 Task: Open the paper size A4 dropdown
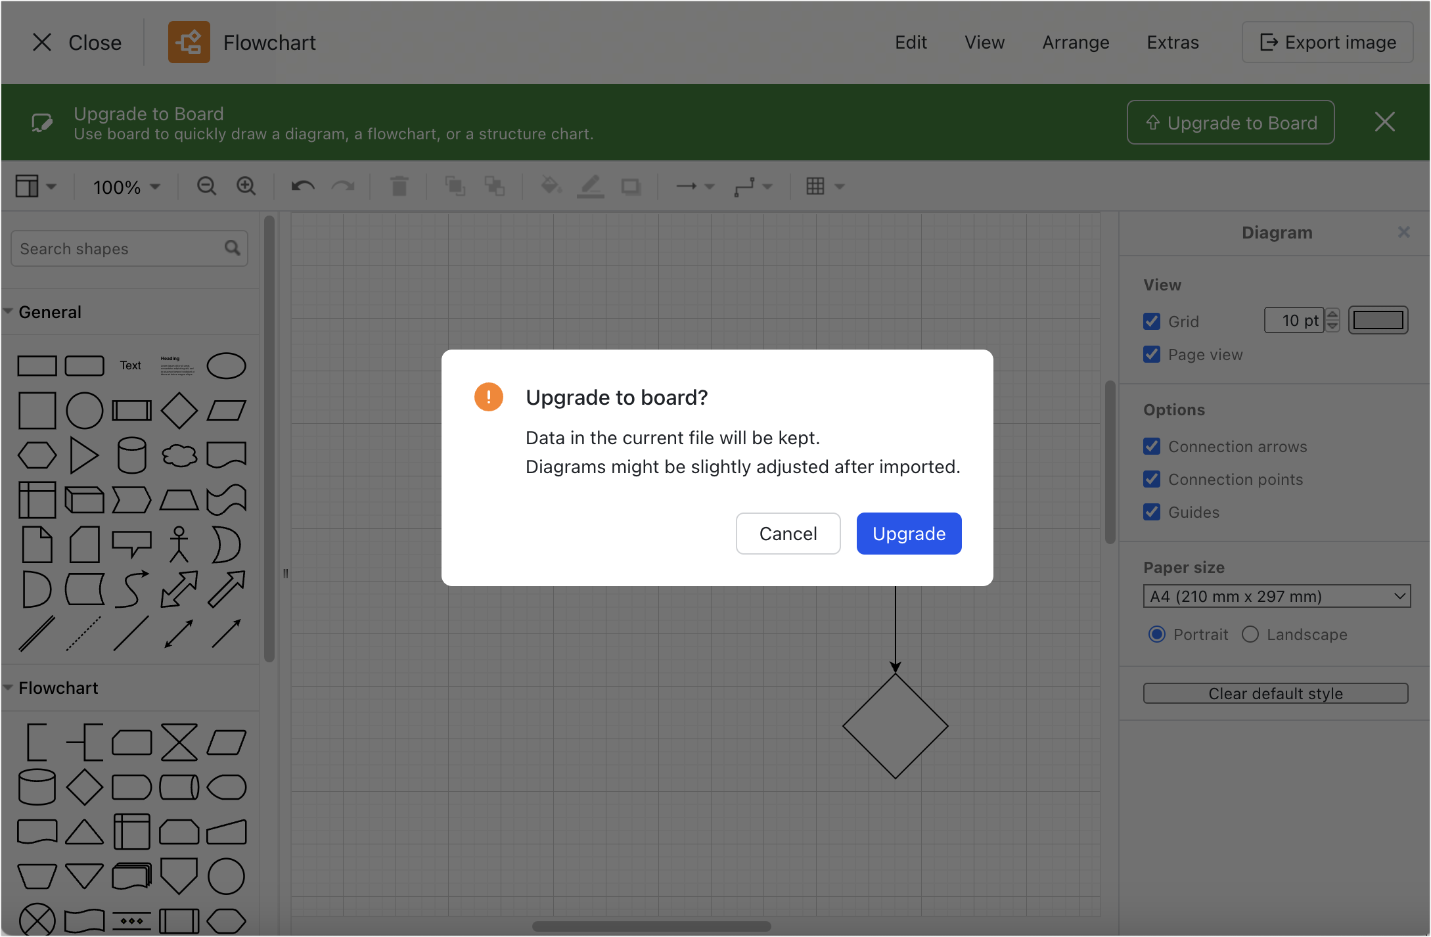(1277, 597)
